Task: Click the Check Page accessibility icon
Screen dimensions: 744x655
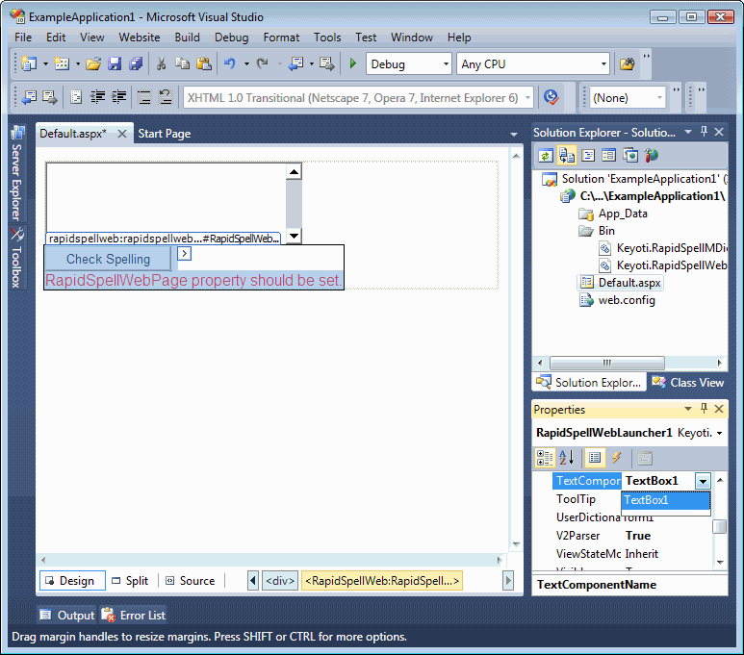Action: 551,97
